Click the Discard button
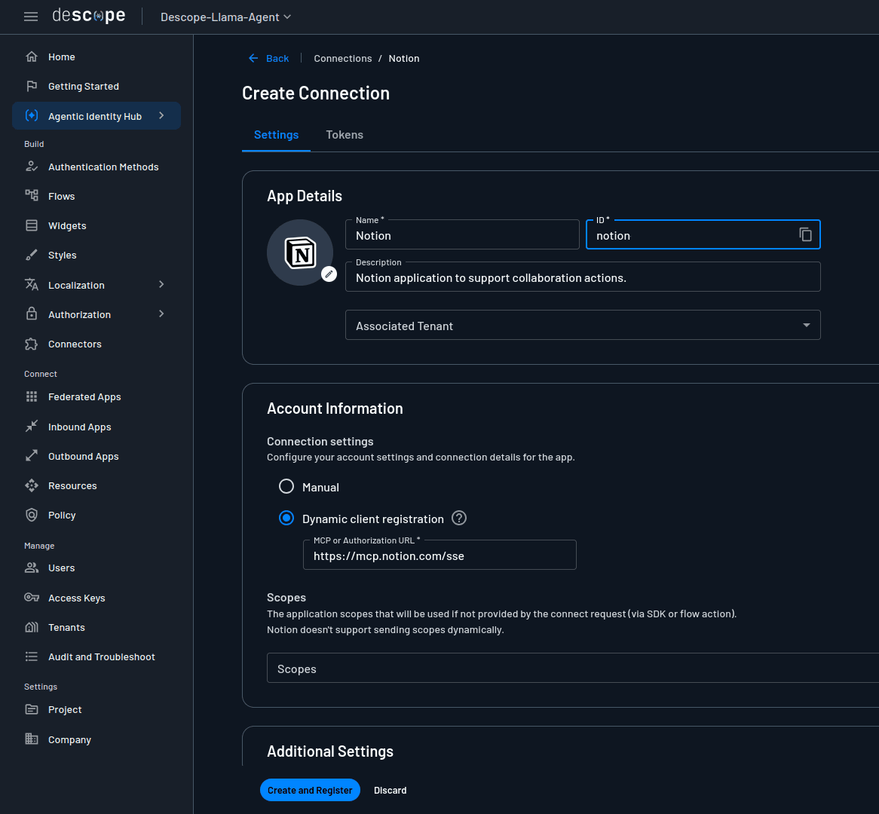Viewport: 879px width, 814px height. [390, 790]
